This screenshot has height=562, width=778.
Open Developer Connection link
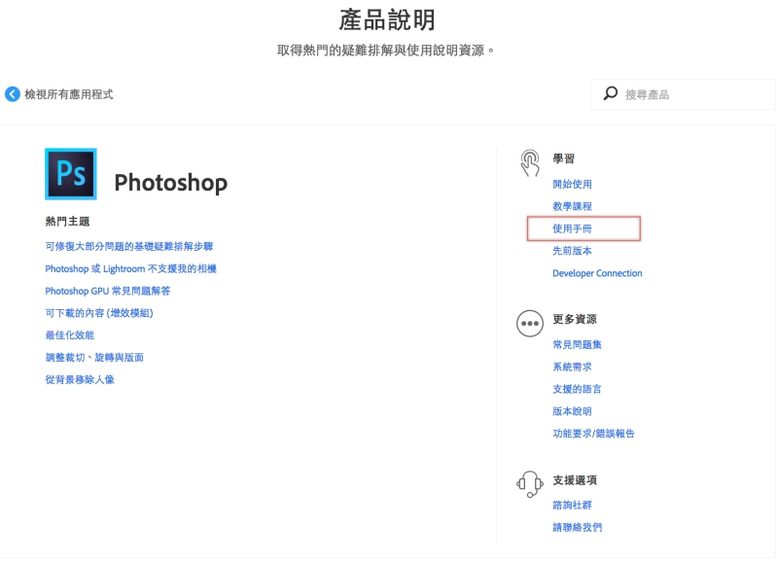(597, 273)
